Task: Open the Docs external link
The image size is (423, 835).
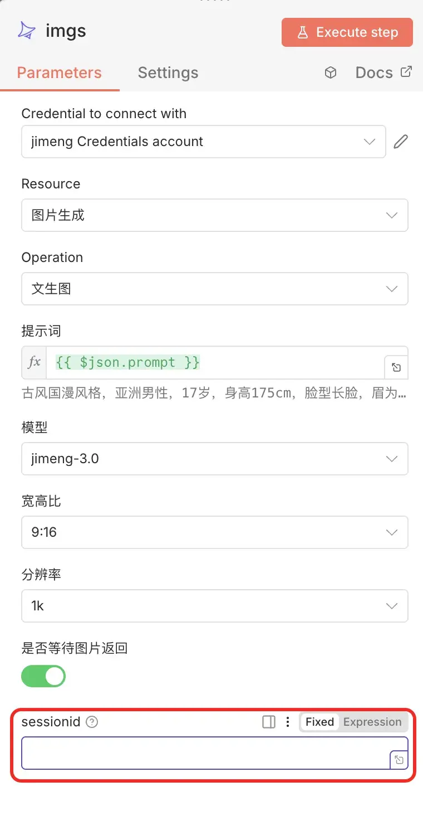Action: pos(383,73)
